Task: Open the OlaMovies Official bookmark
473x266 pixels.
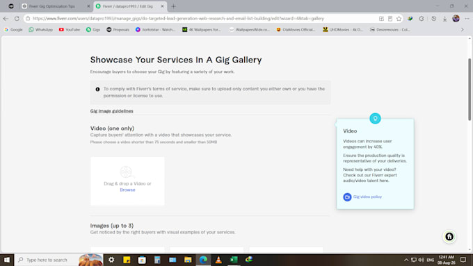Action: [x=296, y=30]
